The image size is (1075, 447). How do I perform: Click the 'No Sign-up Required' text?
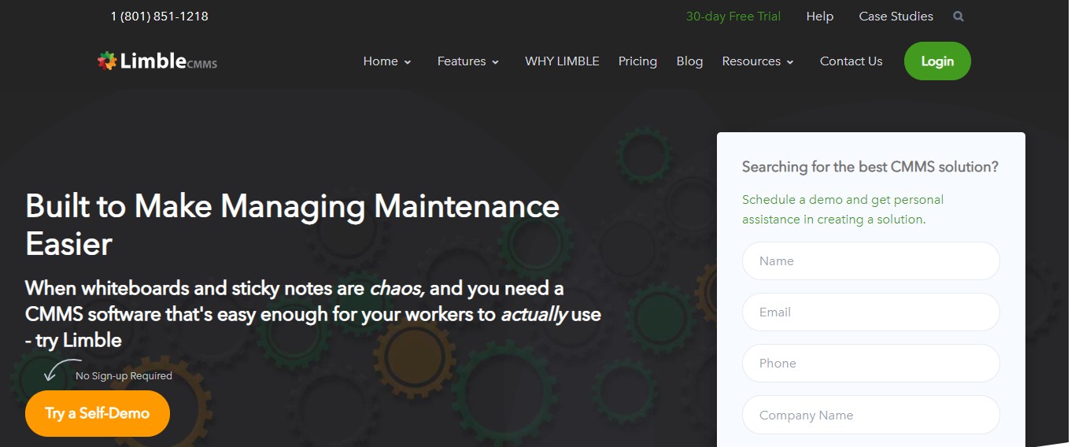124,376
